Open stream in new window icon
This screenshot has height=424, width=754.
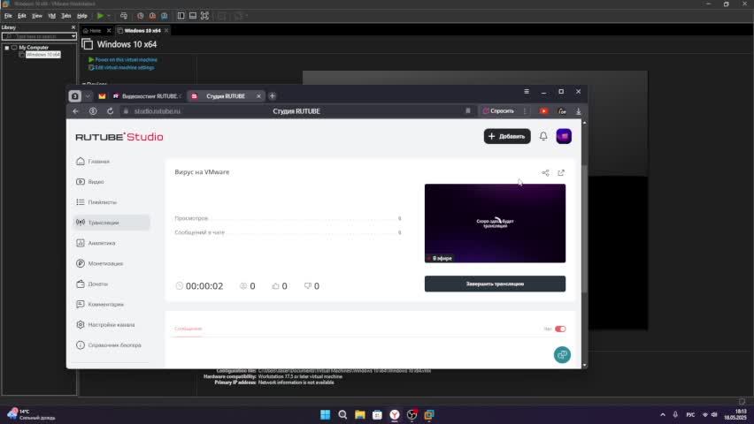(561, 172)
